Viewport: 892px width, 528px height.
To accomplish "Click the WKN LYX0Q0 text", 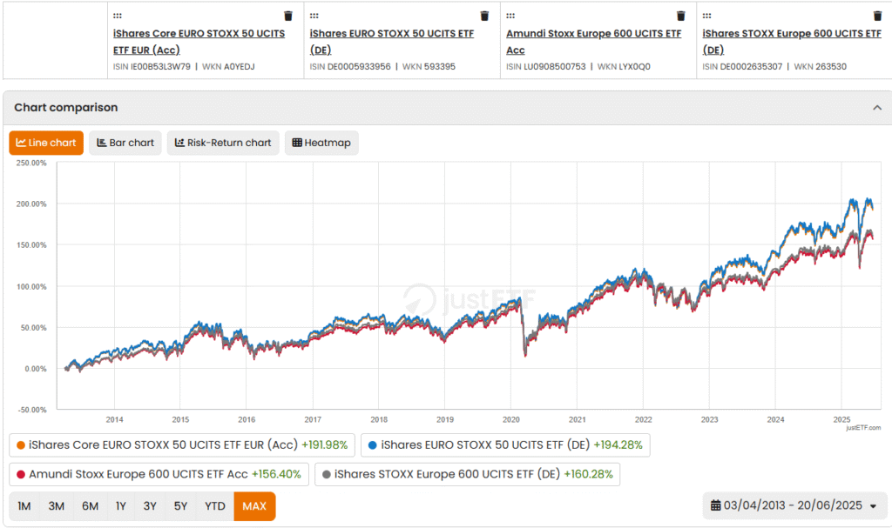I will 624,66.
